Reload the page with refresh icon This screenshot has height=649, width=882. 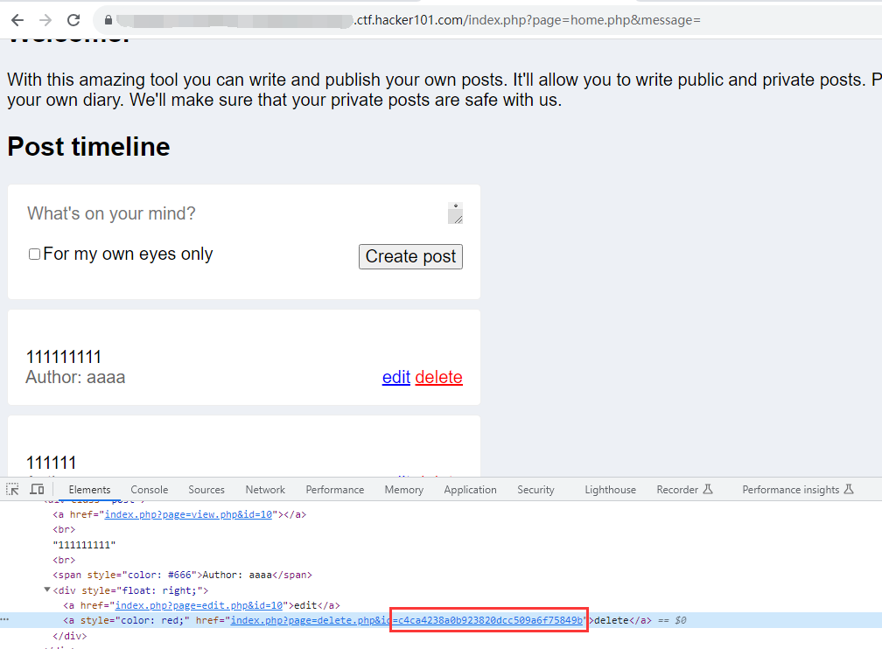[73, 20]
